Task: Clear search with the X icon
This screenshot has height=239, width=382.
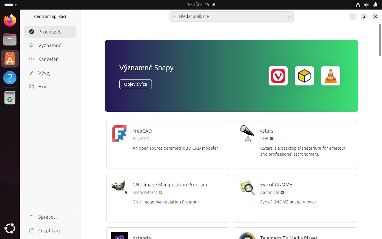Action: [x=289, y=17]
